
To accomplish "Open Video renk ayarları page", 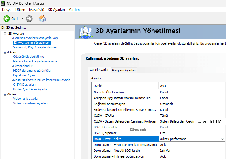I will tap(26, 99).
